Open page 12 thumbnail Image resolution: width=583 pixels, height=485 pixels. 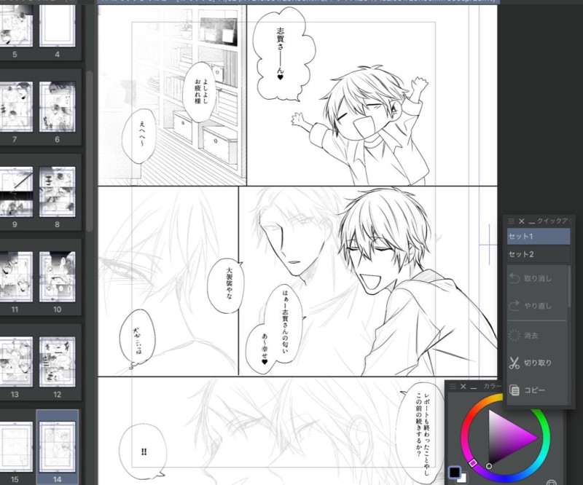[58, 362]
